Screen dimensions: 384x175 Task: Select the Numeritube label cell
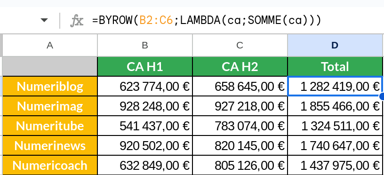(50, 126)
